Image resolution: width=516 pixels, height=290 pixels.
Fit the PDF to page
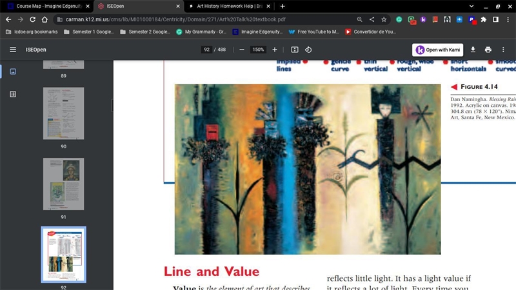[295, 50]
